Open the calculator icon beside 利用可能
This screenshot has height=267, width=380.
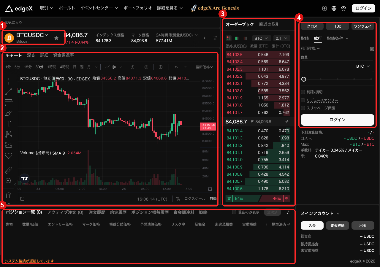(372, 49)
